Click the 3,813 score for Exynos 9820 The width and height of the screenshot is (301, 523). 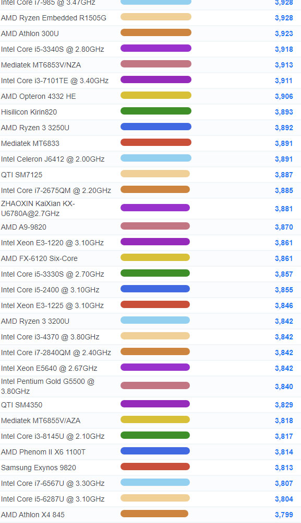284,468
